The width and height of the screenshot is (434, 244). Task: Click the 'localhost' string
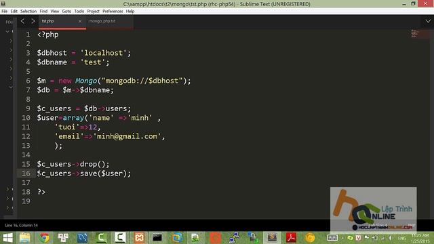103,53
